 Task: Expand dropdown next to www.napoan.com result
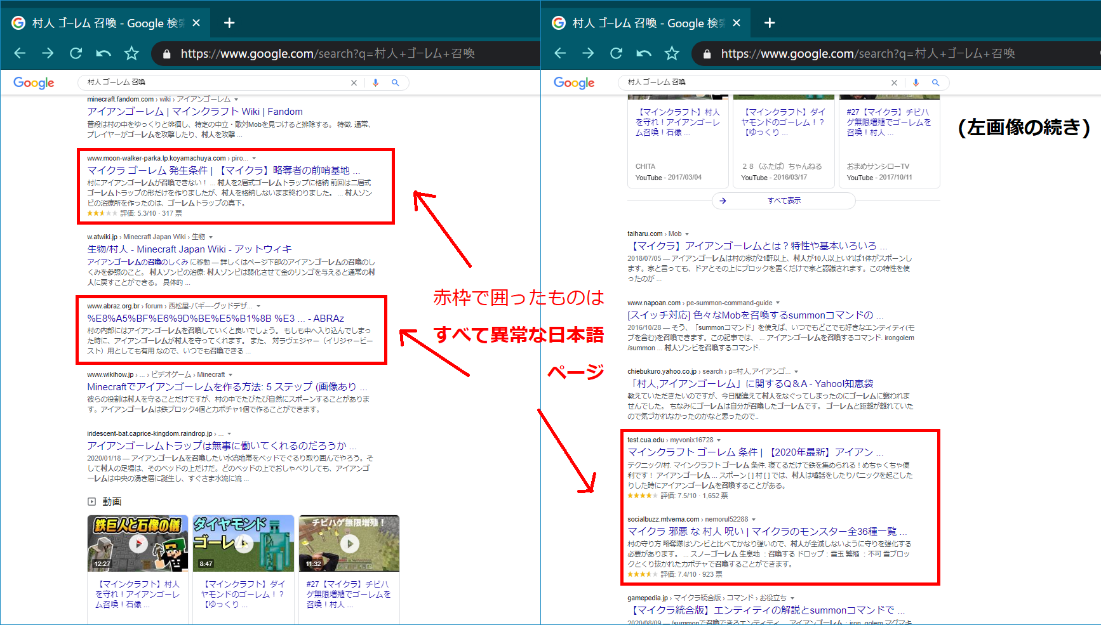(778, 303)
